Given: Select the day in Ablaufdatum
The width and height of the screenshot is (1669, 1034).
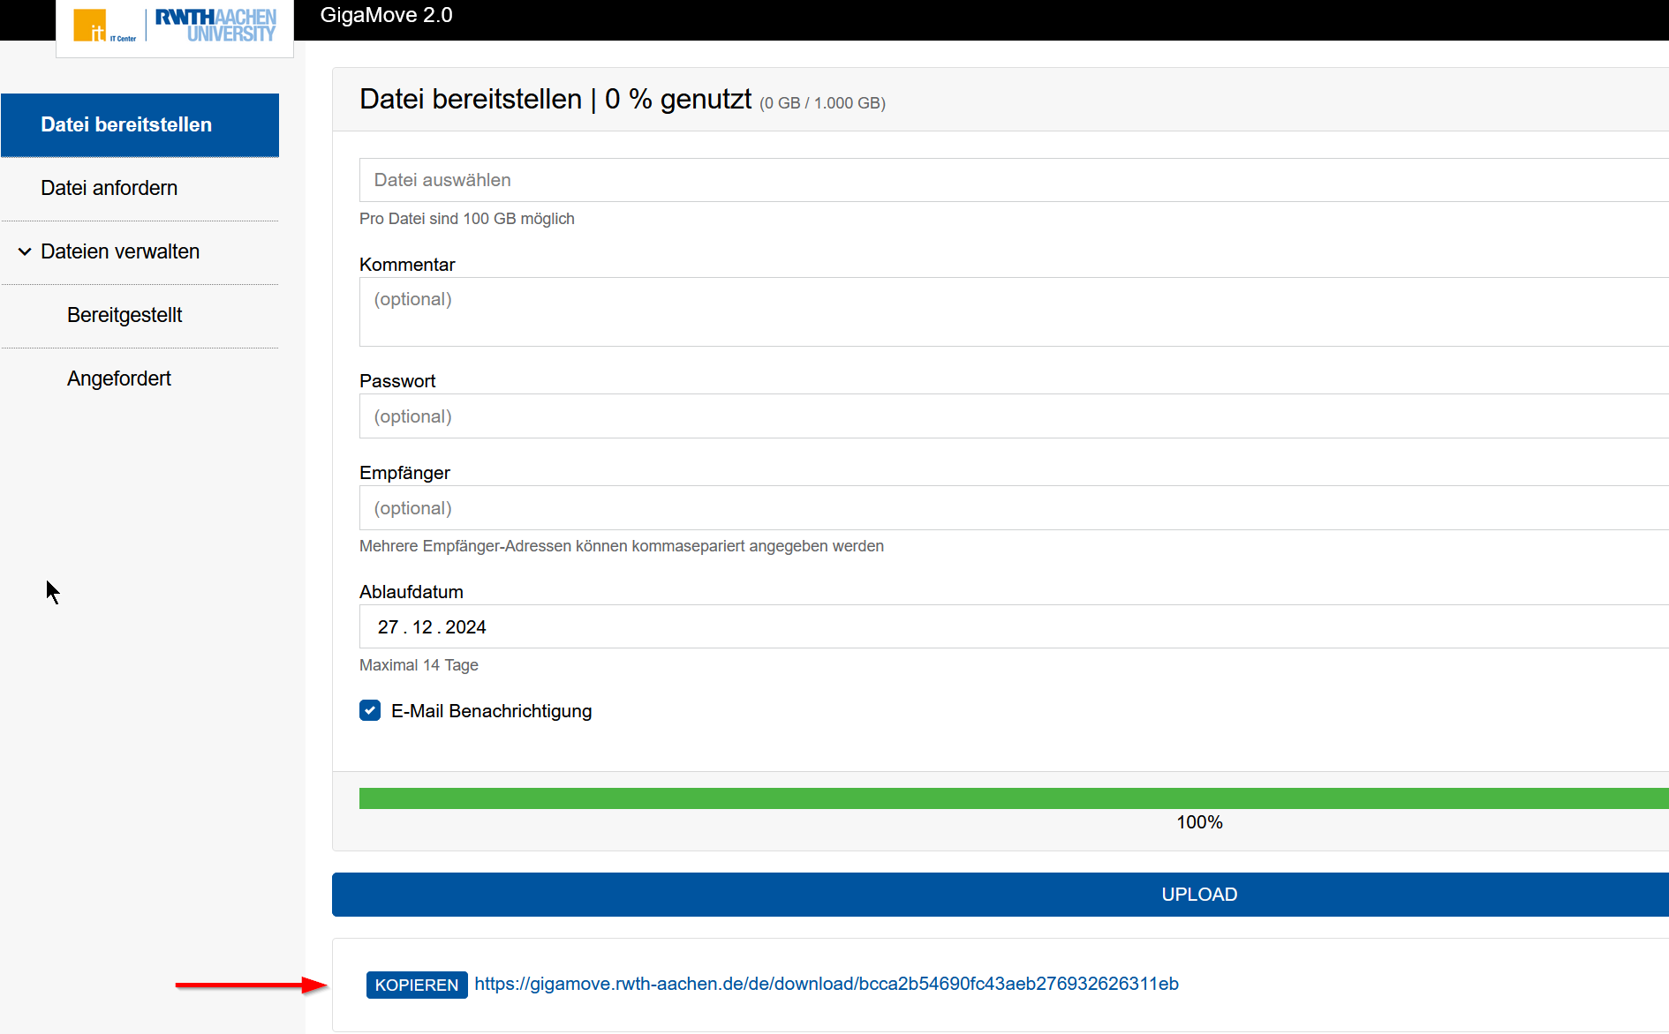Looking at the screenshot, I should click(x=388, y=627).
